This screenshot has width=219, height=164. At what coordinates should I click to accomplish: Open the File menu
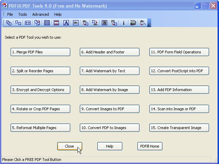coord(10,14)
